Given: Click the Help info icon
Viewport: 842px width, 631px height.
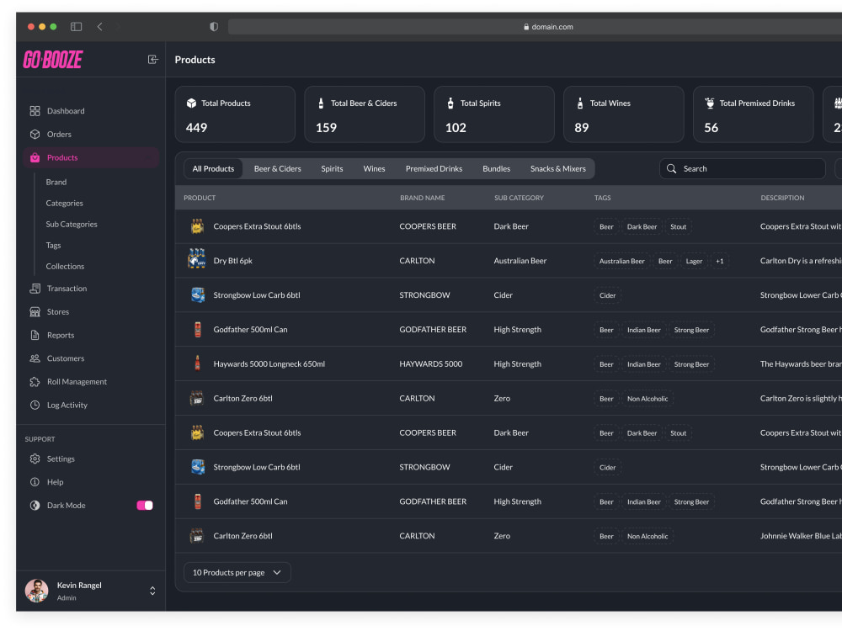Looking at the screenshot, I should pyautogui.click(x=35, y=482).
